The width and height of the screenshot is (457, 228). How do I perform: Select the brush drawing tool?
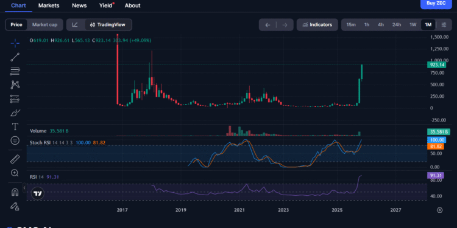15,112
